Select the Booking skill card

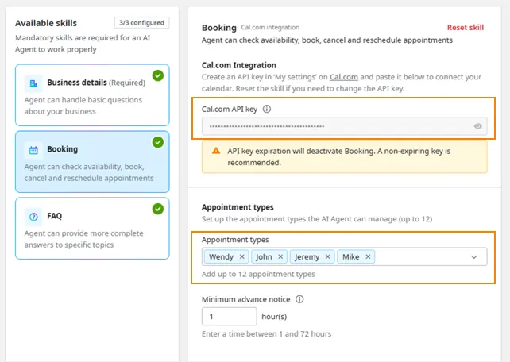(92, 161)
